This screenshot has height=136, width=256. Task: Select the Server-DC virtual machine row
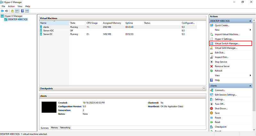pos(118,34)
